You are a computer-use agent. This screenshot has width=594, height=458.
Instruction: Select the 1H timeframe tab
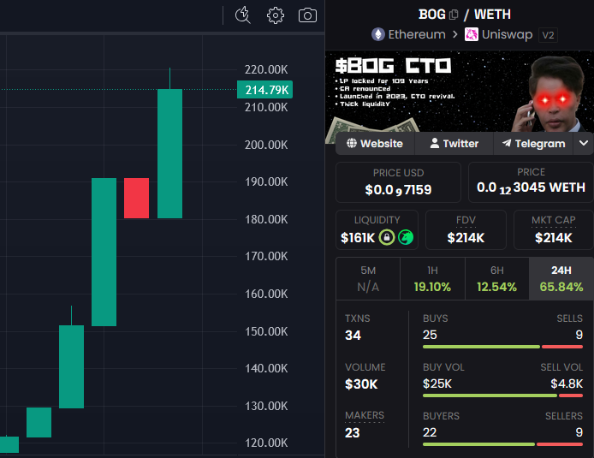click(x=432, y=279)
